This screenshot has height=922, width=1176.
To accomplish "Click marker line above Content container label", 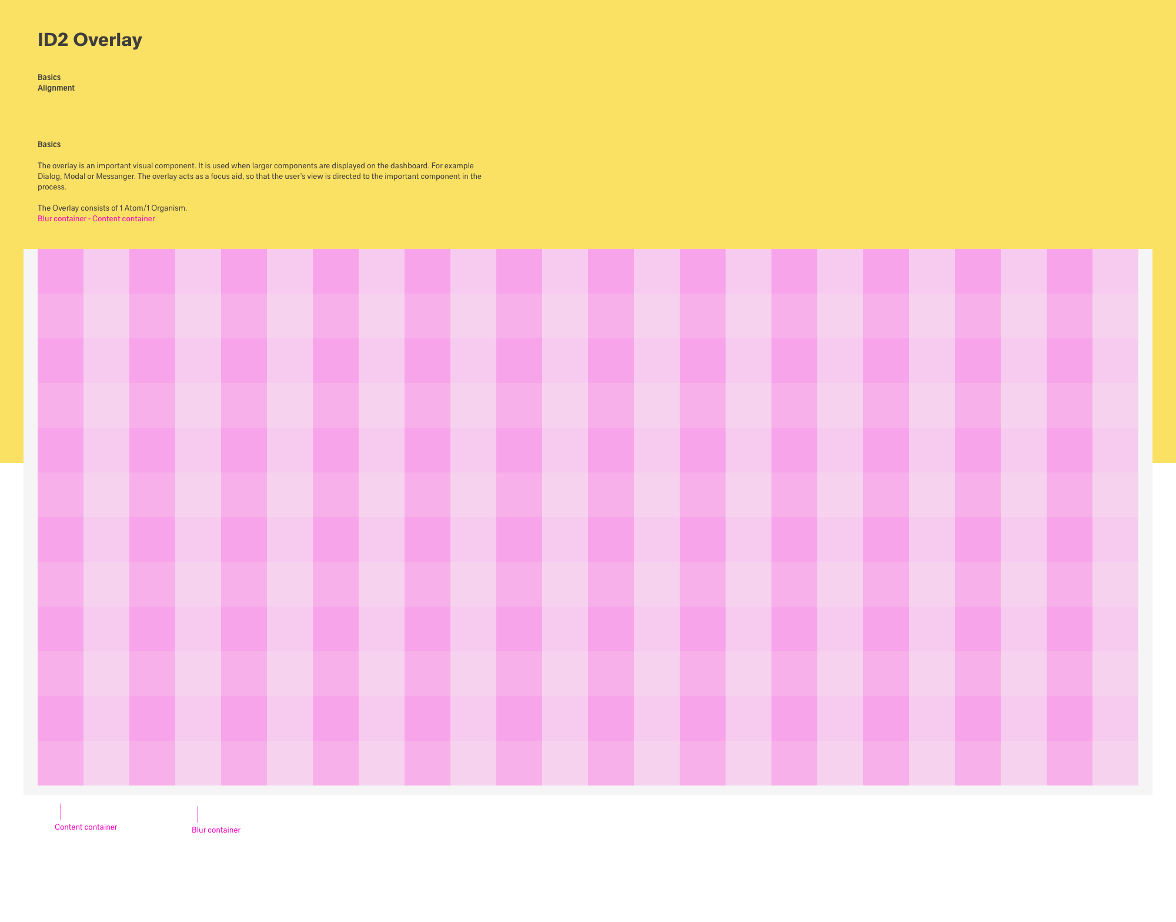I will tap(61, 812).
